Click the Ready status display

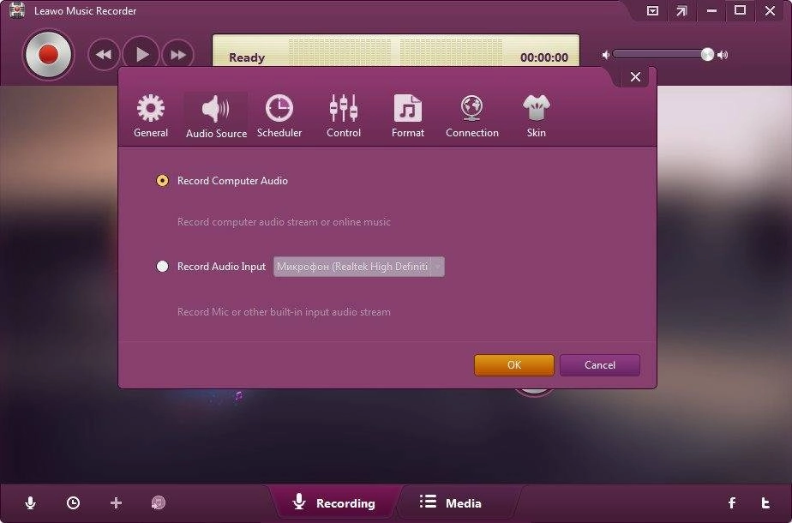point(247,57)
